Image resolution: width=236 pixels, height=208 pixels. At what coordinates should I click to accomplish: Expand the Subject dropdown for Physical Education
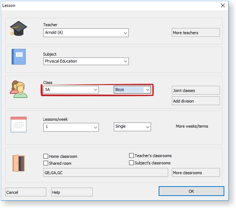point(86,61)
